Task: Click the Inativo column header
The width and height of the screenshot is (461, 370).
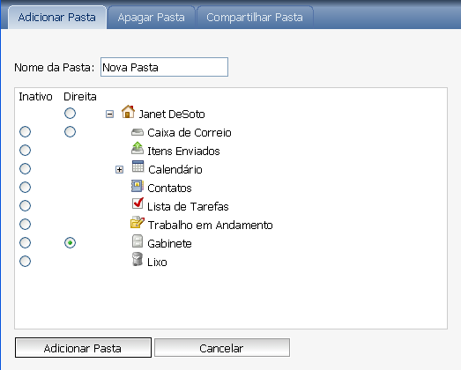Action: (35, 97)
